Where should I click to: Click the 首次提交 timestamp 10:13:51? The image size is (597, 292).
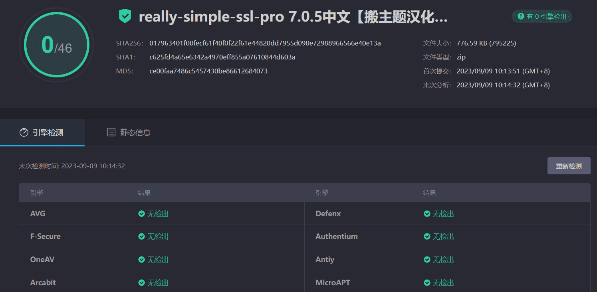[x=503, y=71]
